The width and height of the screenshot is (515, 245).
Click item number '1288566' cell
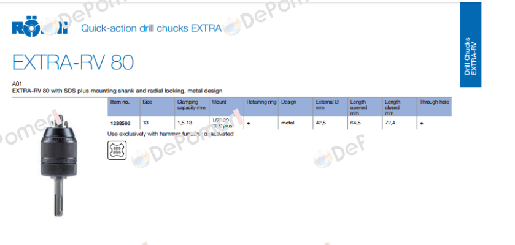click(x=124, y=123)
